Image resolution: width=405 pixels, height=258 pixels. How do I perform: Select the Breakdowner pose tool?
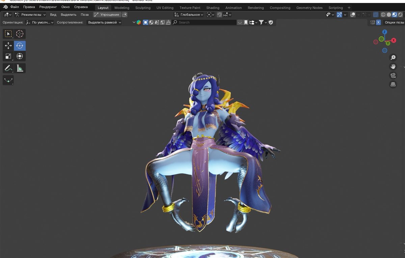(8, 80)
